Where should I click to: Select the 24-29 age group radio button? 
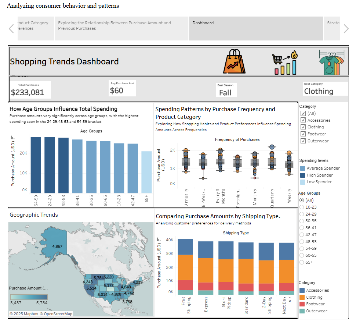pyautogui.click(x=302, y=214)
